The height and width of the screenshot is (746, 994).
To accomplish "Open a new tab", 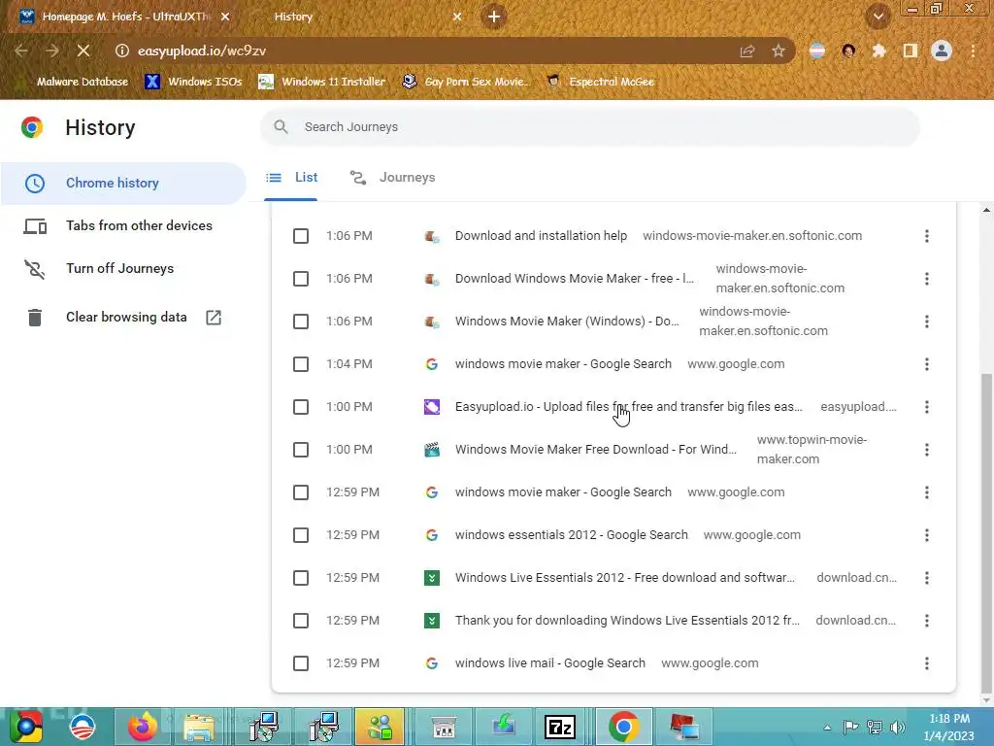I will point(494,17).
